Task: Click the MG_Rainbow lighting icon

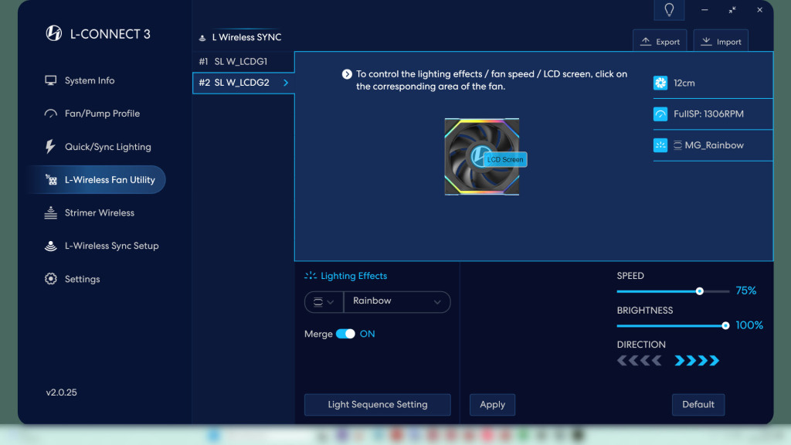Action: tap(660, 145)
